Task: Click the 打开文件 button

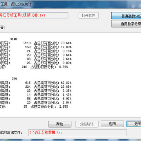Action: tap(89, 16)
